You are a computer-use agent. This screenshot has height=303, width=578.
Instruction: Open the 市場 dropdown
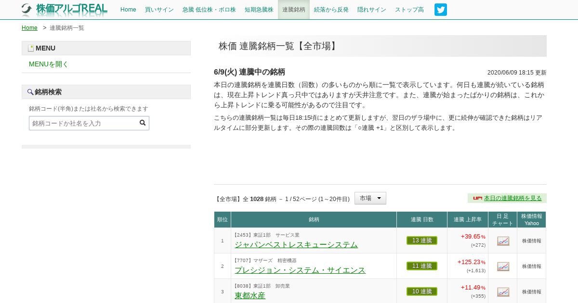tap(370, 198)
